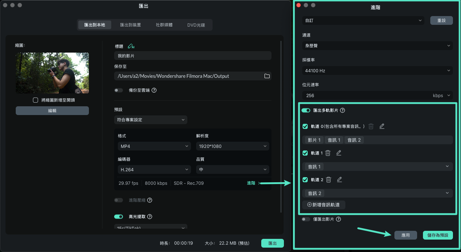The width and height of the screenshot is (461, 252).
Task: Click the plus icon to add audio track
Action: click(x=310, y=205)
